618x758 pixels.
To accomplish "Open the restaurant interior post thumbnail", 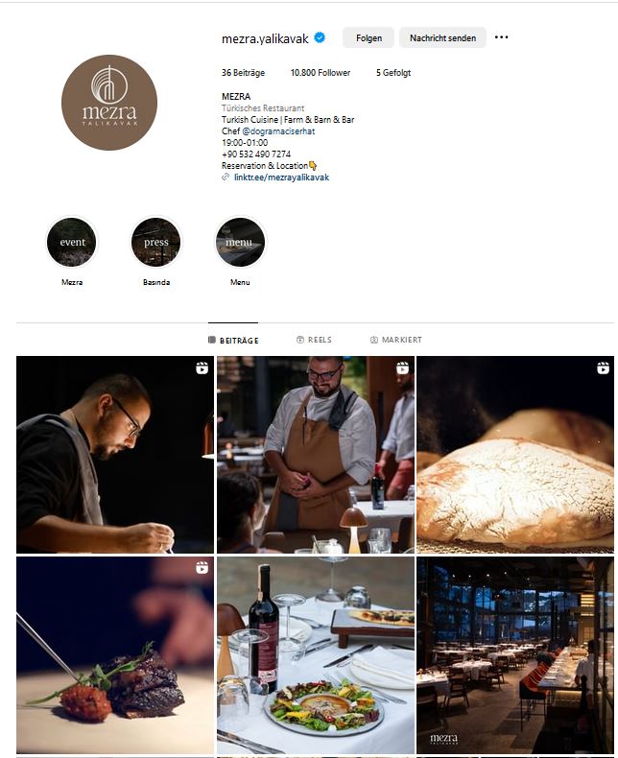I will point(515,654).
